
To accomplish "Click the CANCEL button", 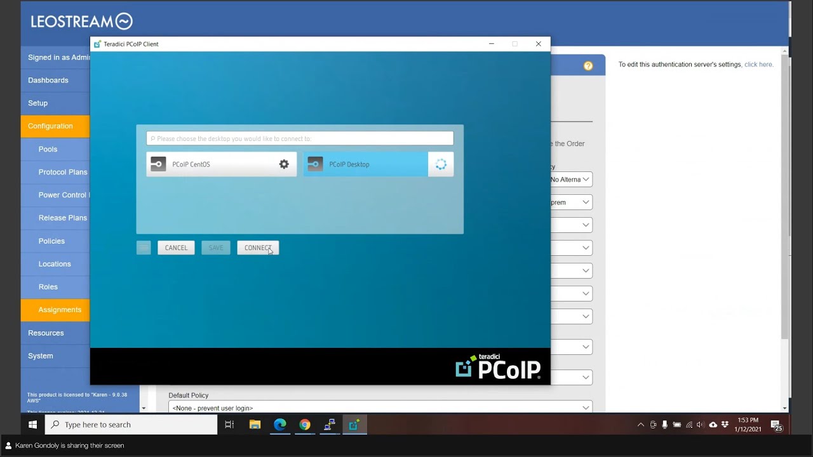I will pyautogui.click(x=176, y=248).
